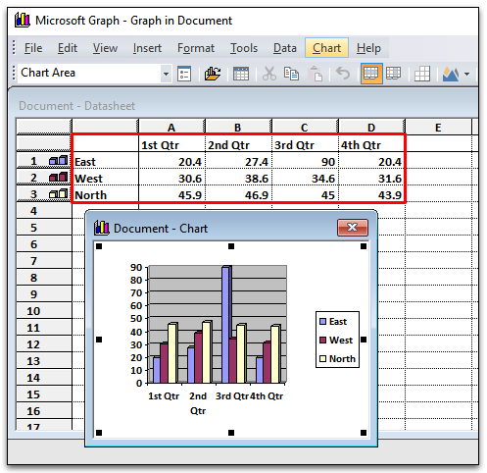This screenshot has width=487, height=473.
Task: Click the Undo arrow icon
Action: (x=343, y=74)
